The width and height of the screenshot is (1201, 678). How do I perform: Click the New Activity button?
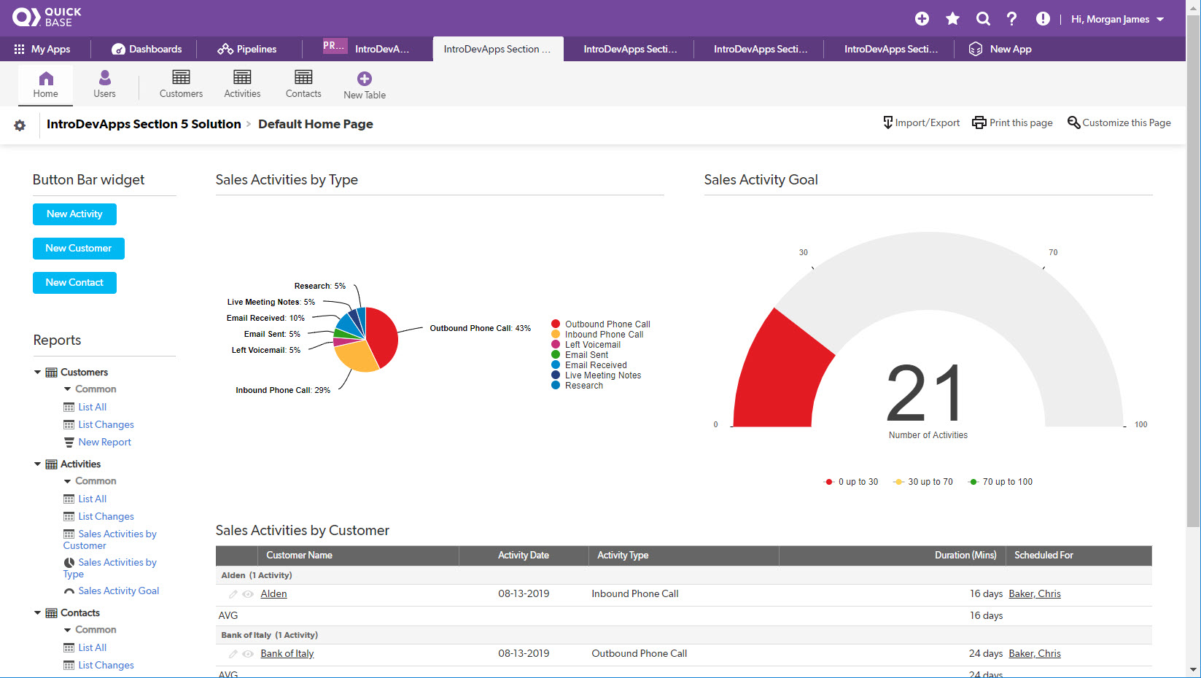74,214
